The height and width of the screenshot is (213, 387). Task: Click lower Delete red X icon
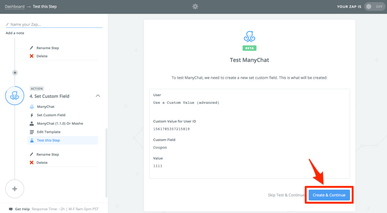click(x=32, y=162)
